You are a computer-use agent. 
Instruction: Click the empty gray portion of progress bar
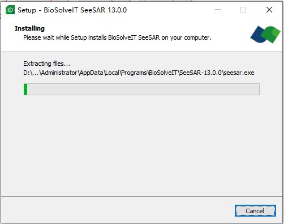[143, 89]
